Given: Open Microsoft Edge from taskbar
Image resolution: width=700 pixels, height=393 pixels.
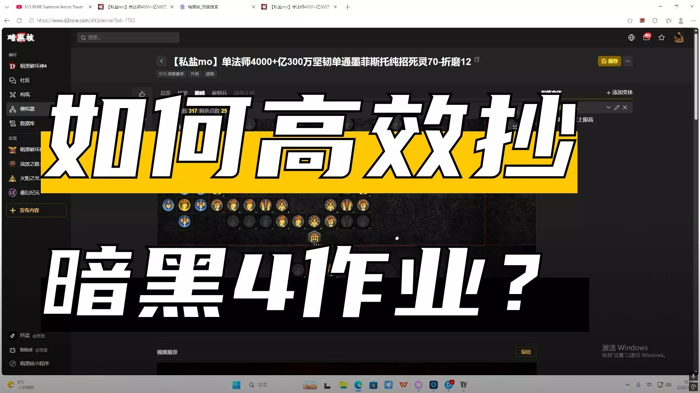Looking at the screenshot, I should [358, 385].
